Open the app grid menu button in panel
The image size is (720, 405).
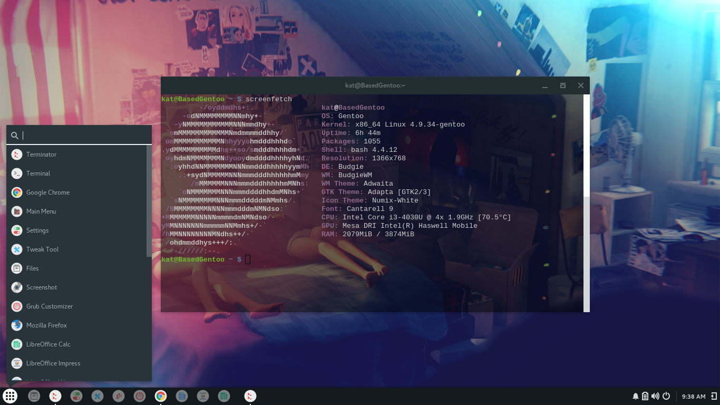(10, 396)
